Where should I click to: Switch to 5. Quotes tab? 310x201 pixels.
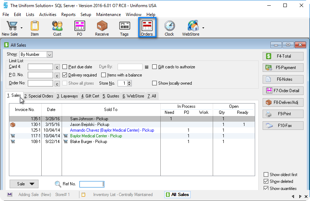tap(111, 96)
